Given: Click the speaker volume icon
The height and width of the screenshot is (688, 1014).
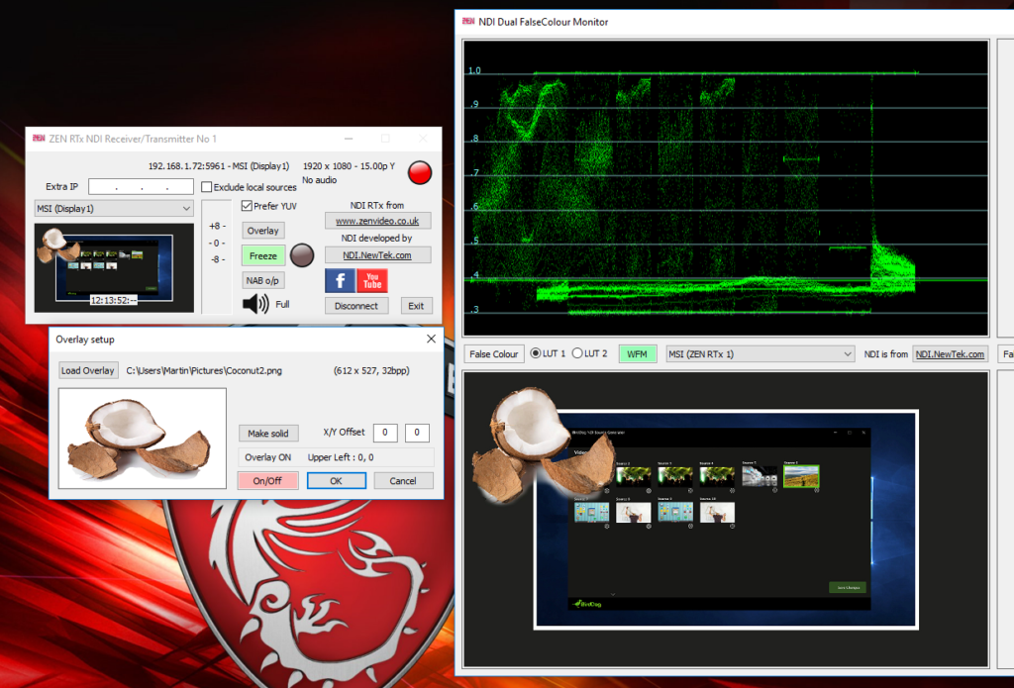Looking at the screenshot, I should pos(256,304).
